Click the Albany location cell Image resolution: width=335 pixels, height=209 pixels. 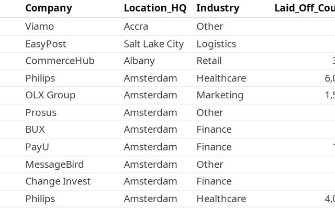139,61
